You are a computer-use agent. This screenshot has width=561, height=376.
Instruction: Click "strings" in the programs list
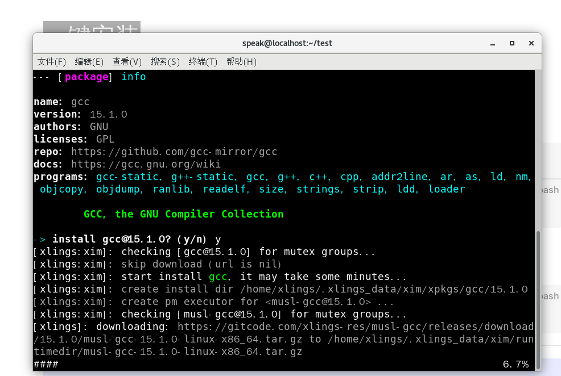coord(318,189)
